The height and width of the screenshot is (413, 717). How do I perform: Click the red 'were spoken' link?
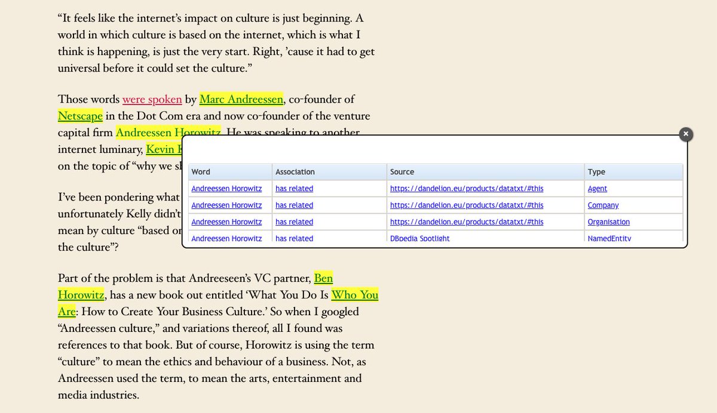(x=152, y=99)
